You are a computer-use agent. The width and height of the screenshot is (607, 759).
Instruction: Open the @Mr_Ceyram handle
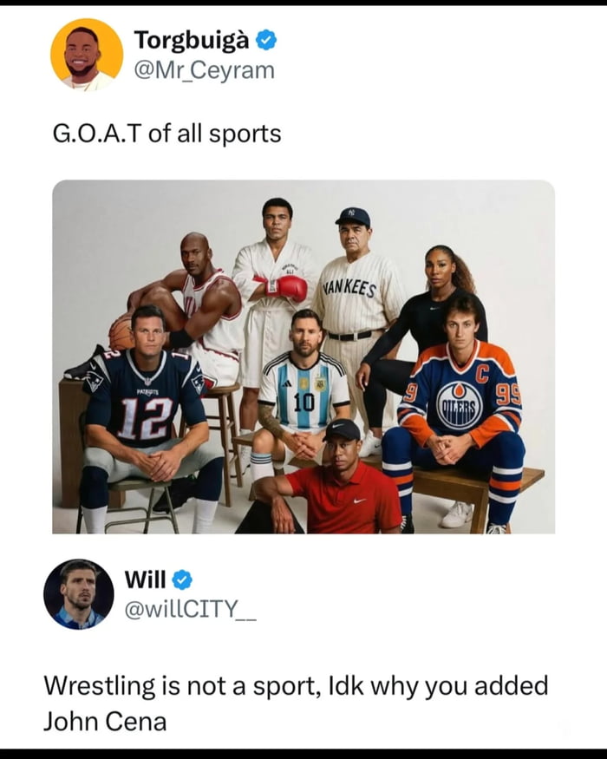click(x=204, y=69)
